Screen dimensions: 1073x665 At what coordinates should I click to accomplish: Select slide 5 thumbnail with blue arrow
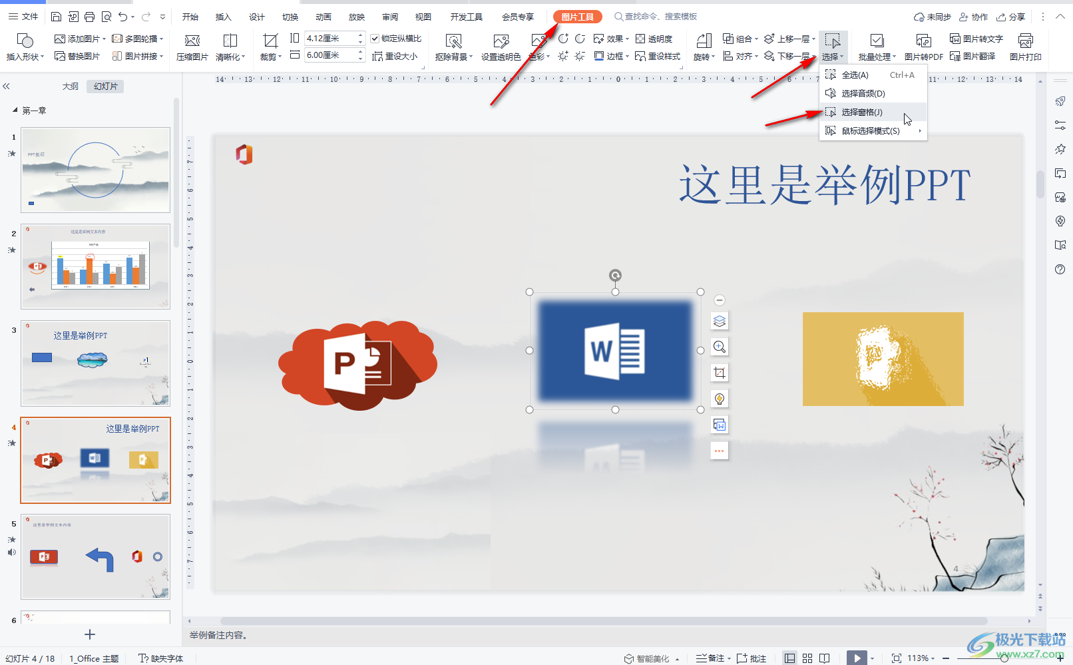pyautogui.click(x=95, y=556)
